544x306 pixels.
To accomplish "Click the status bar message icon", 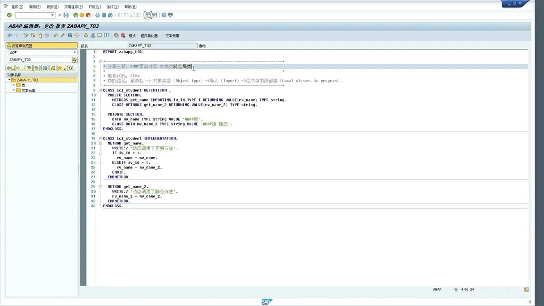I will (526, 289).
